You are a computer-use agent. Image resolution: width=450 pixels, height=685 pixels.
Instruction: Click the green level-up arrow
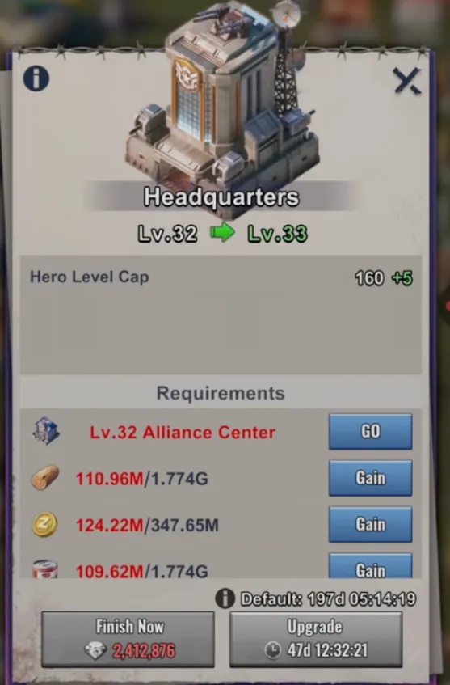click(222, 233)
